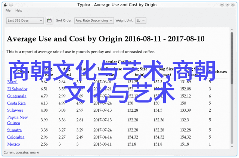Click Guatemala's mean bag size 152.12
This screenshot has height=158, width=239.
(186, 96)
